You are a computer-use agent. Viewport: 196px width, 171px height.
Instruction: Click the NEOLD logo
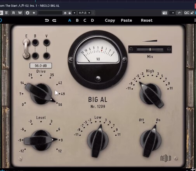[166, 158]
